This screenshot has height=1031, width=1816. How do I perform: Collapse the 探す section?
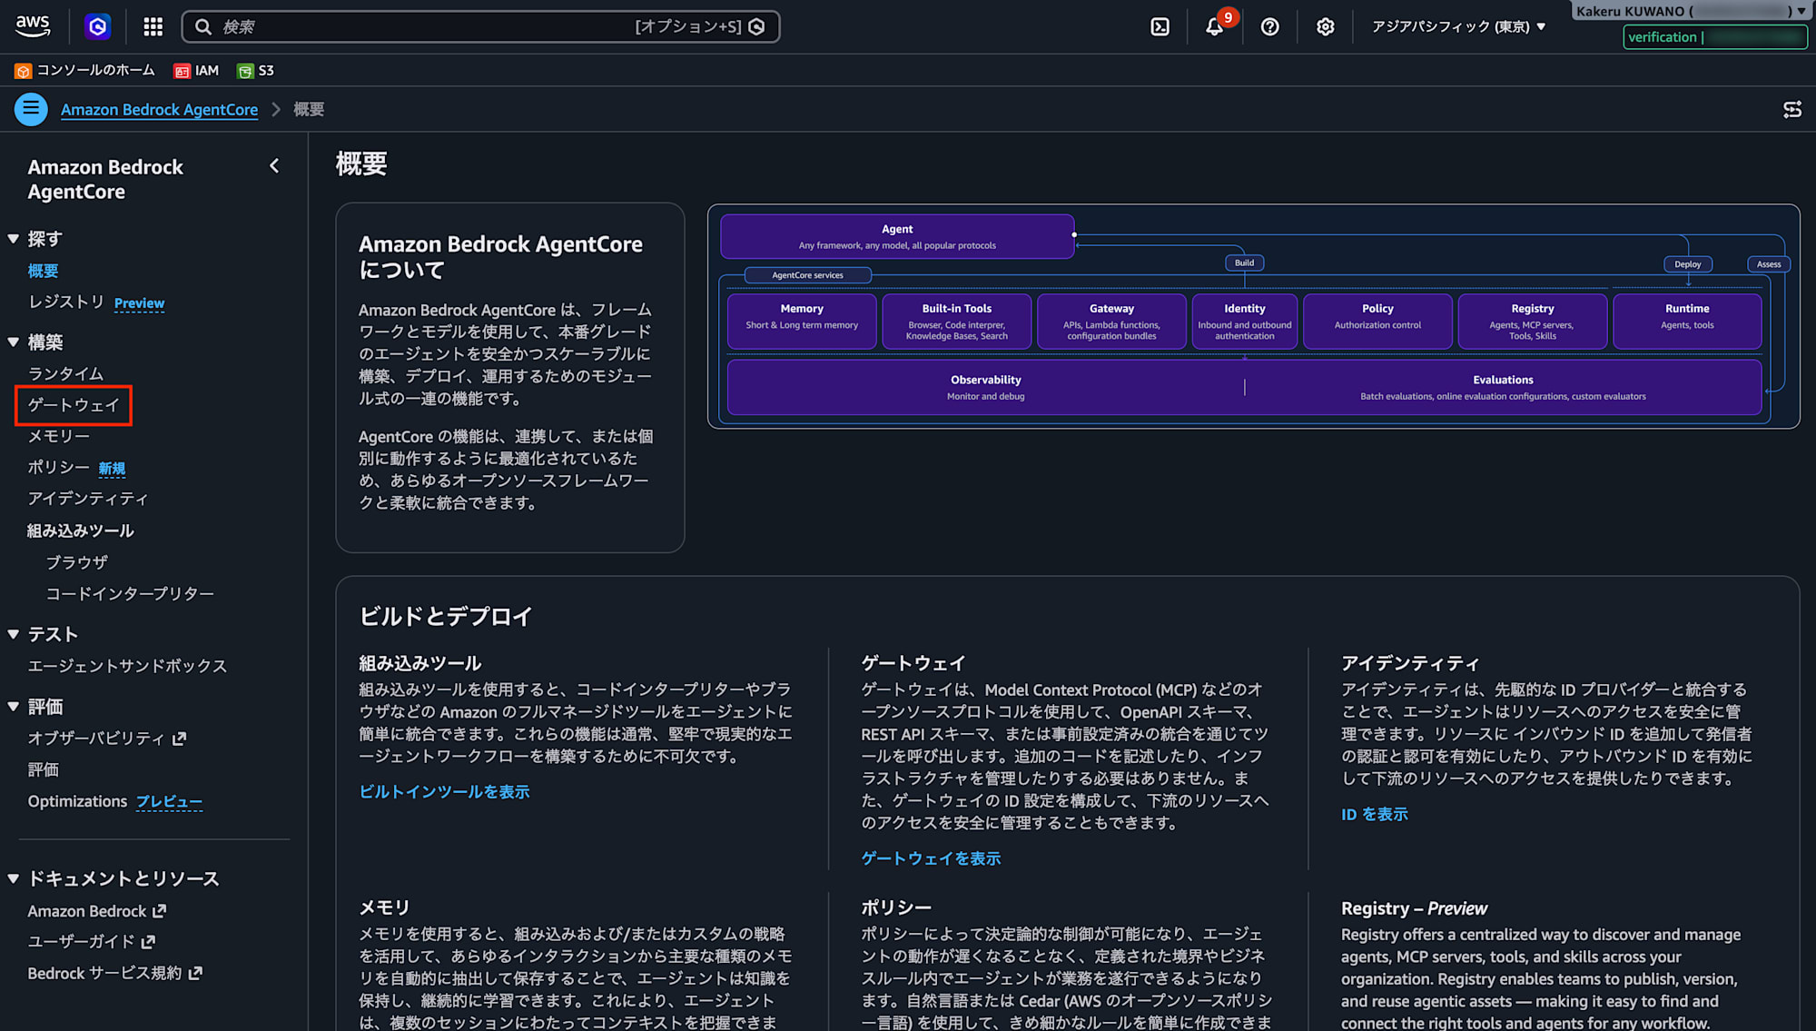coord(14,239)
